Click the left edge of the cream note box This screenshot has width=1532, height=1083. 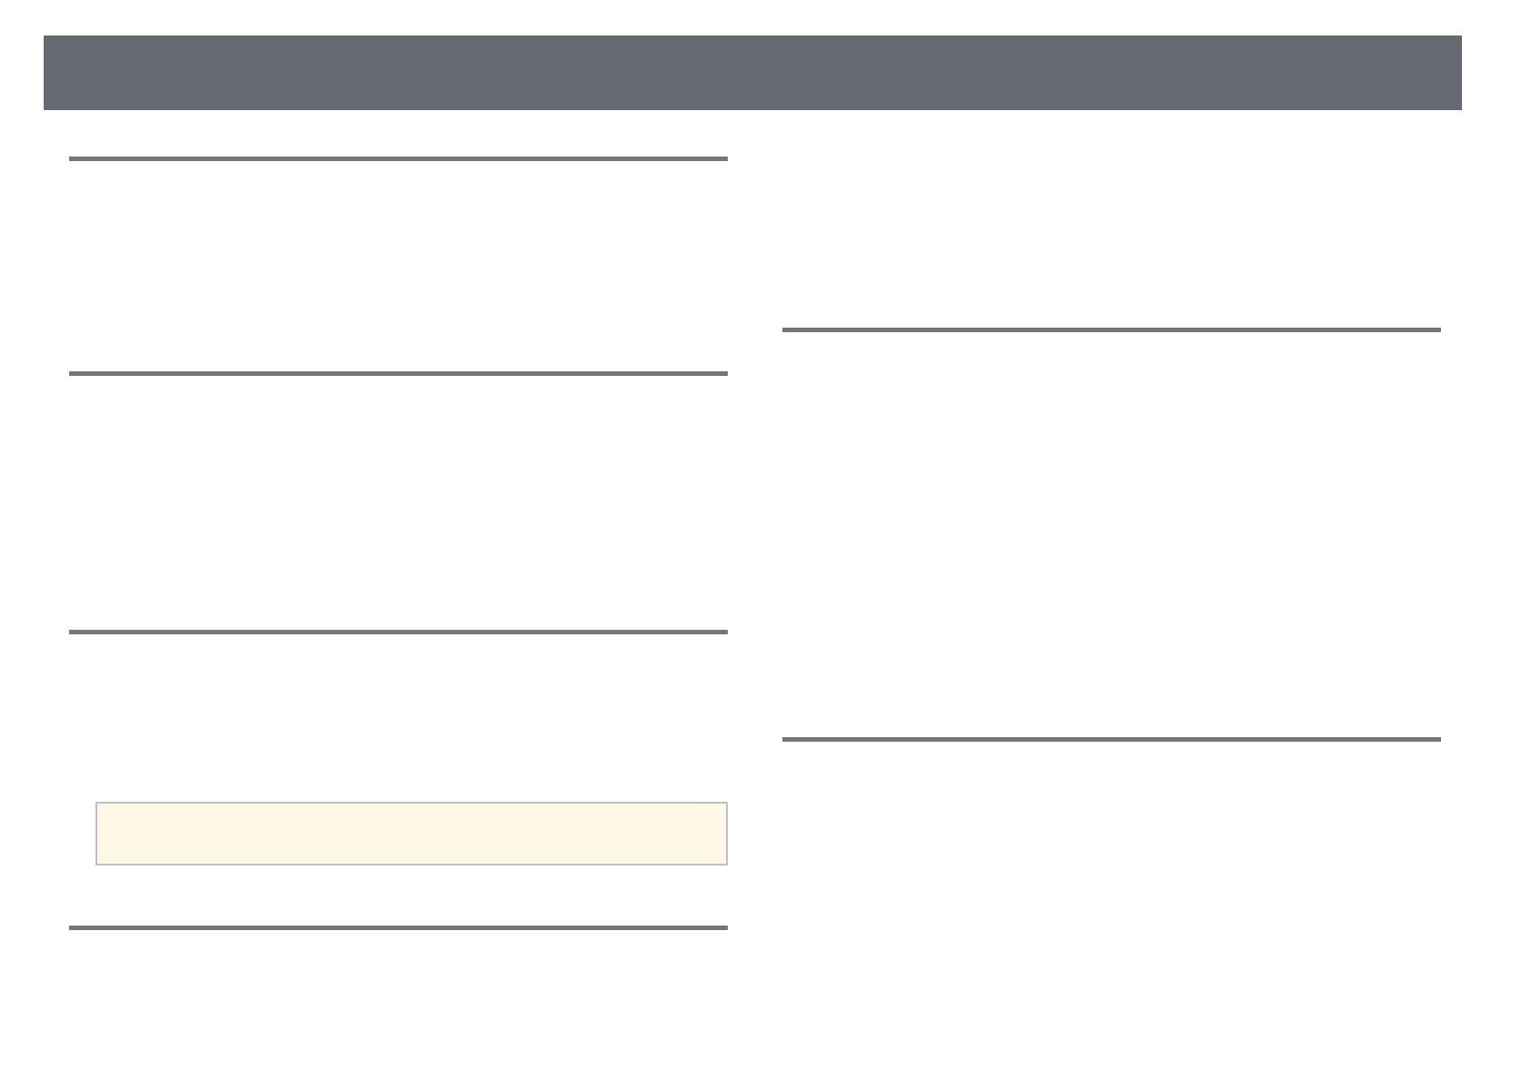(97, 834)
